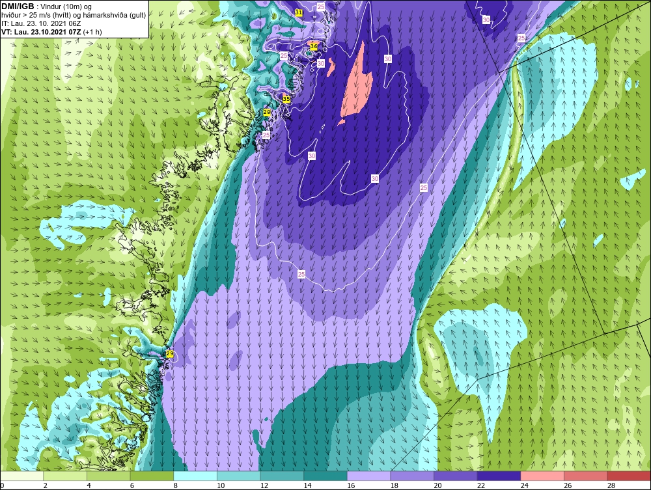Click the legend tick label 28

click(611, 485)
